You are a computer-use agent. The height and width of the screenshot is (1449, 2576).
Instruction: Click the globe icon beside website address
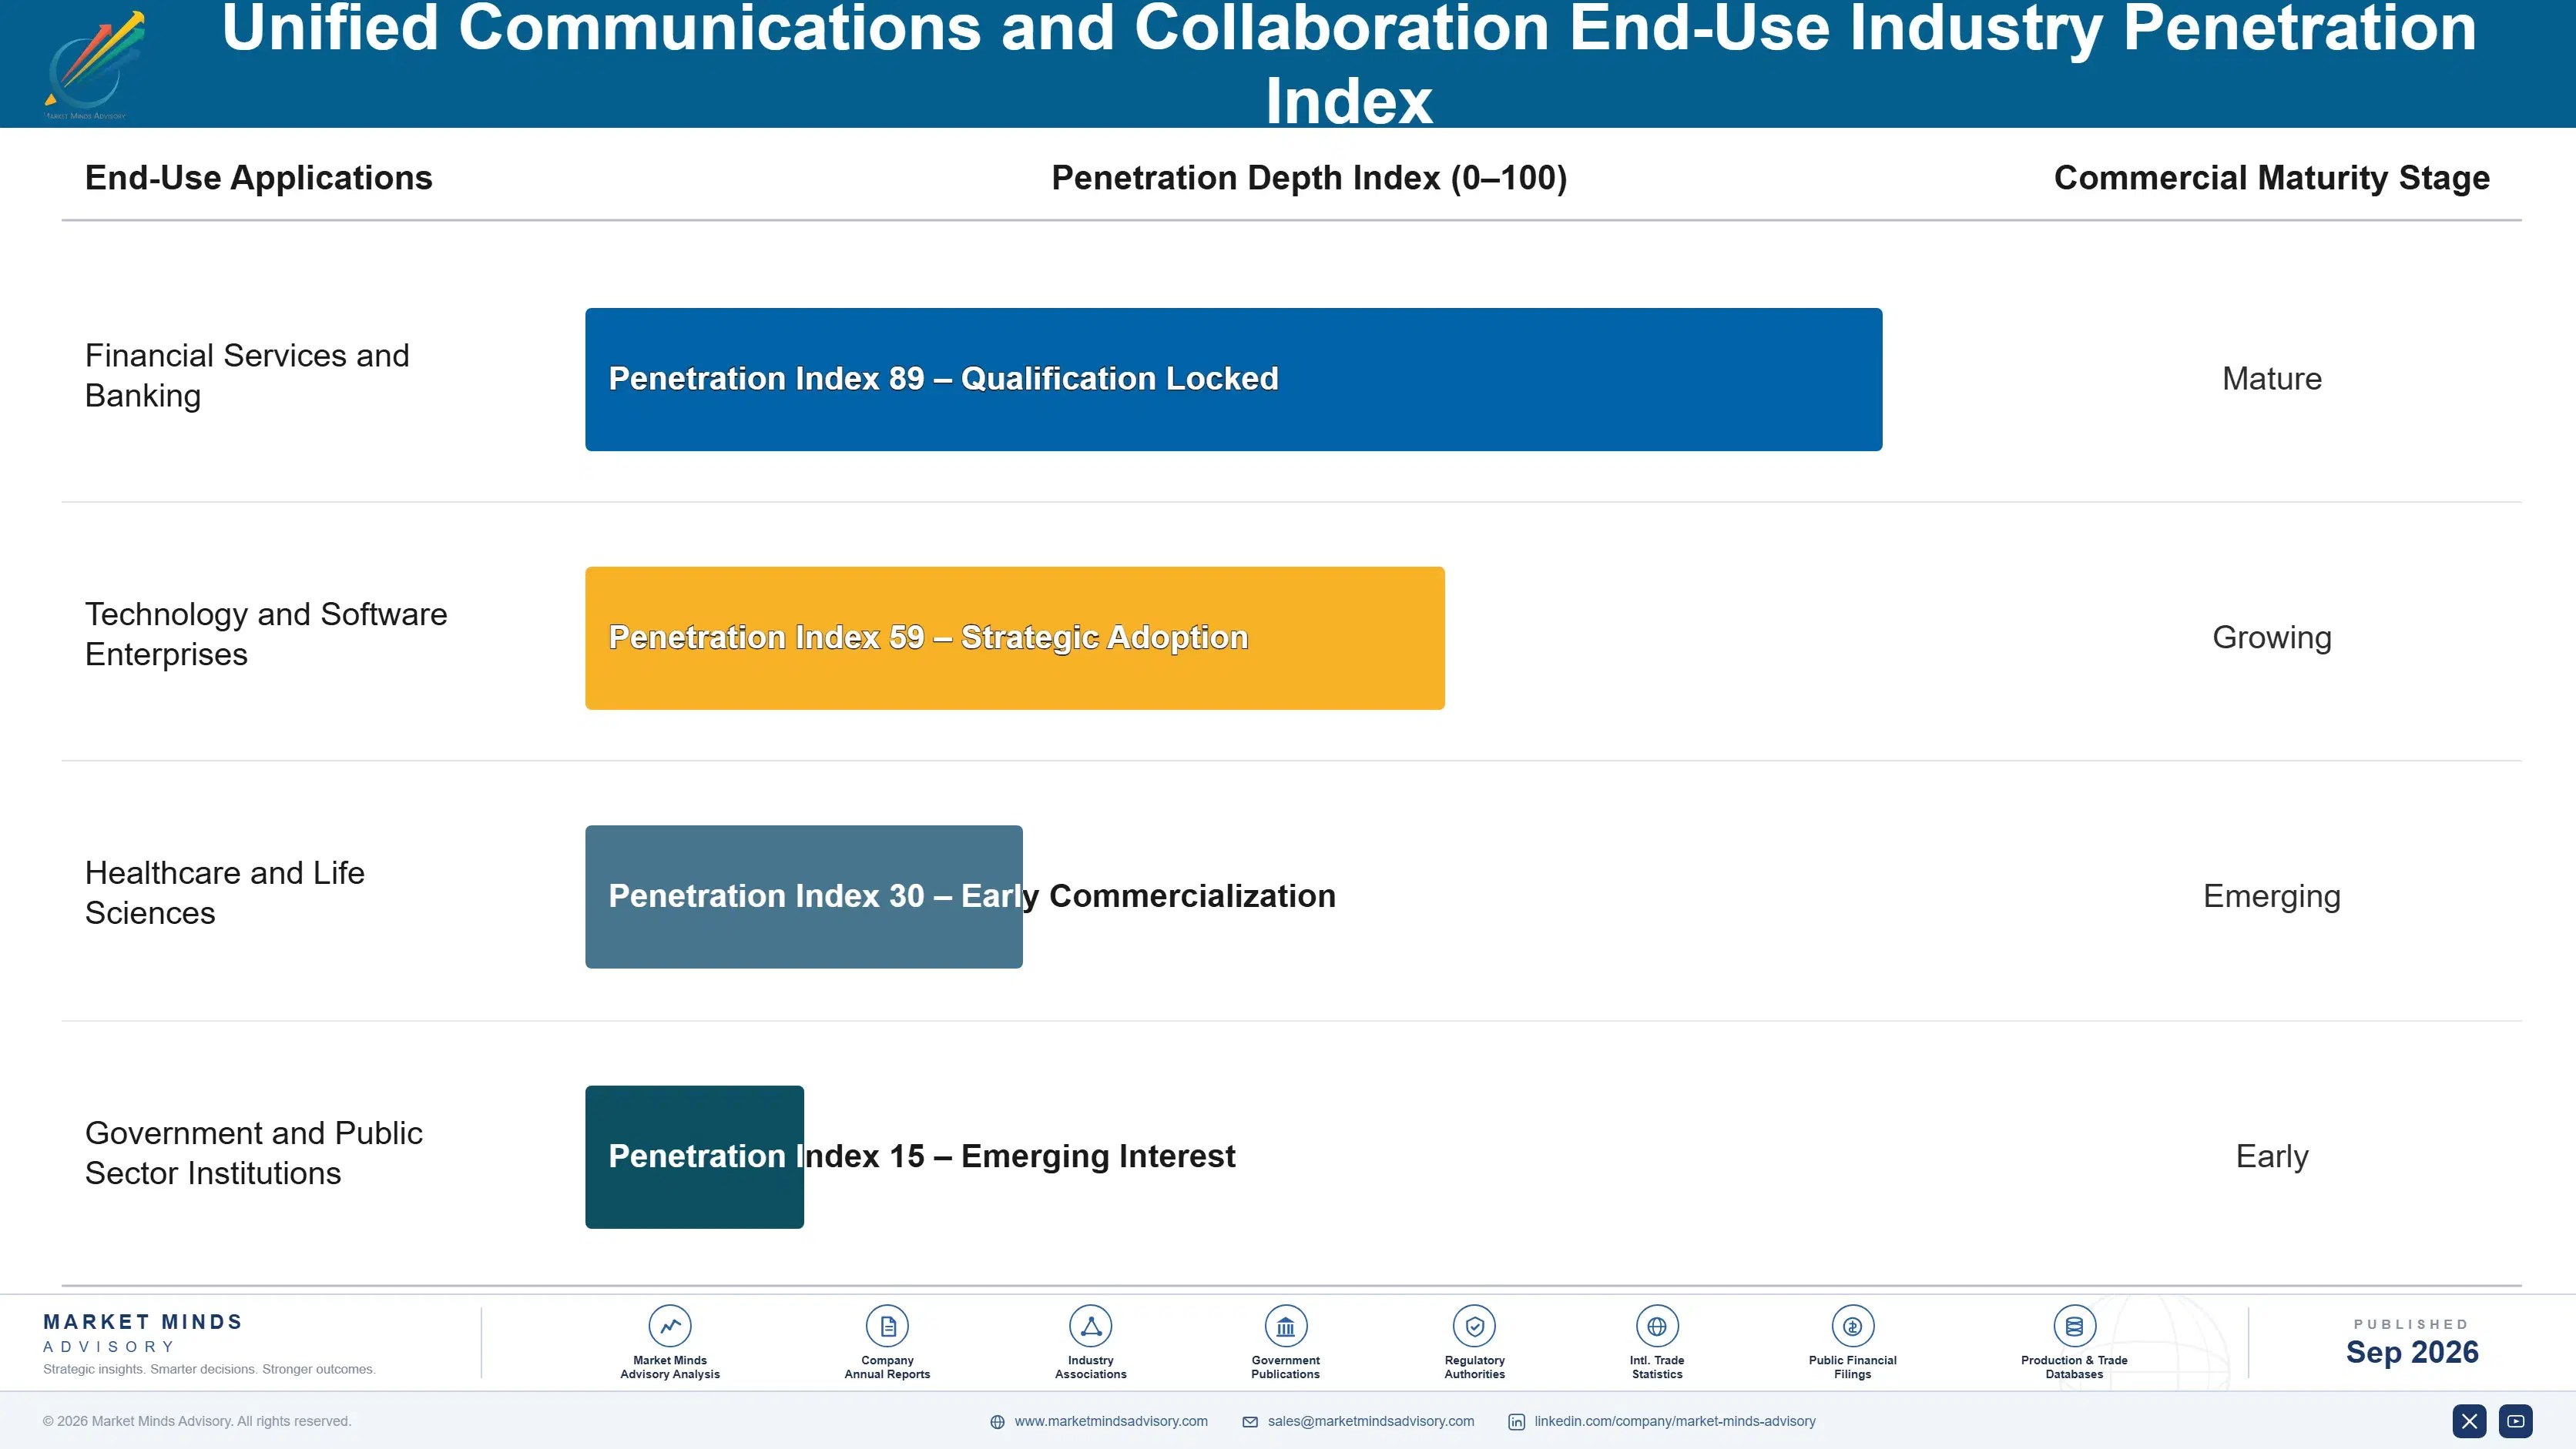[x=997, y=1422]
